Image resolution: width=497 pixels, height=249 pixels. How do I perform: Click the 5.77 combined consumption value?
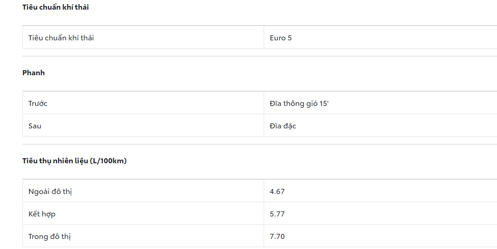277,214
